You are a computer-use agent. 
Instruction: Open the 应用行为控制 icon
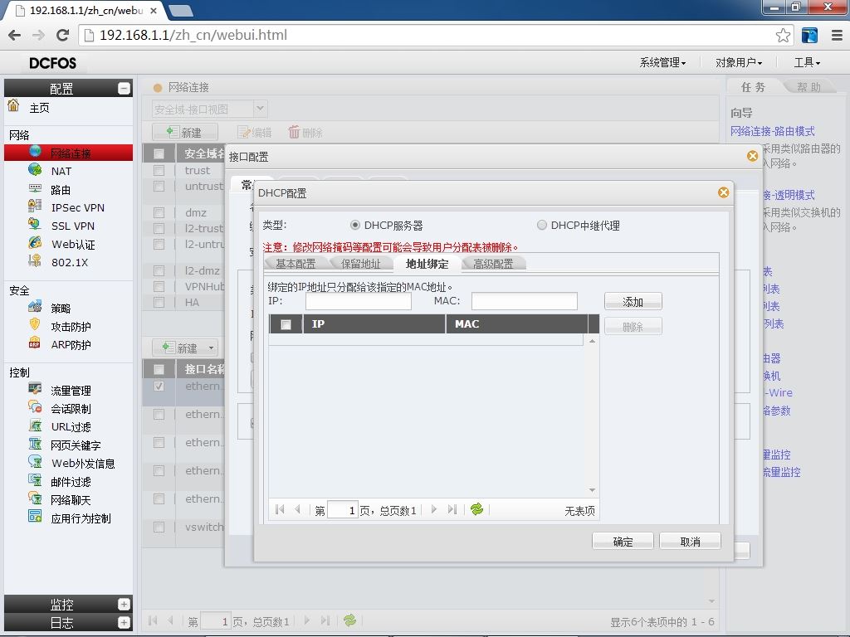coord(35,517)
